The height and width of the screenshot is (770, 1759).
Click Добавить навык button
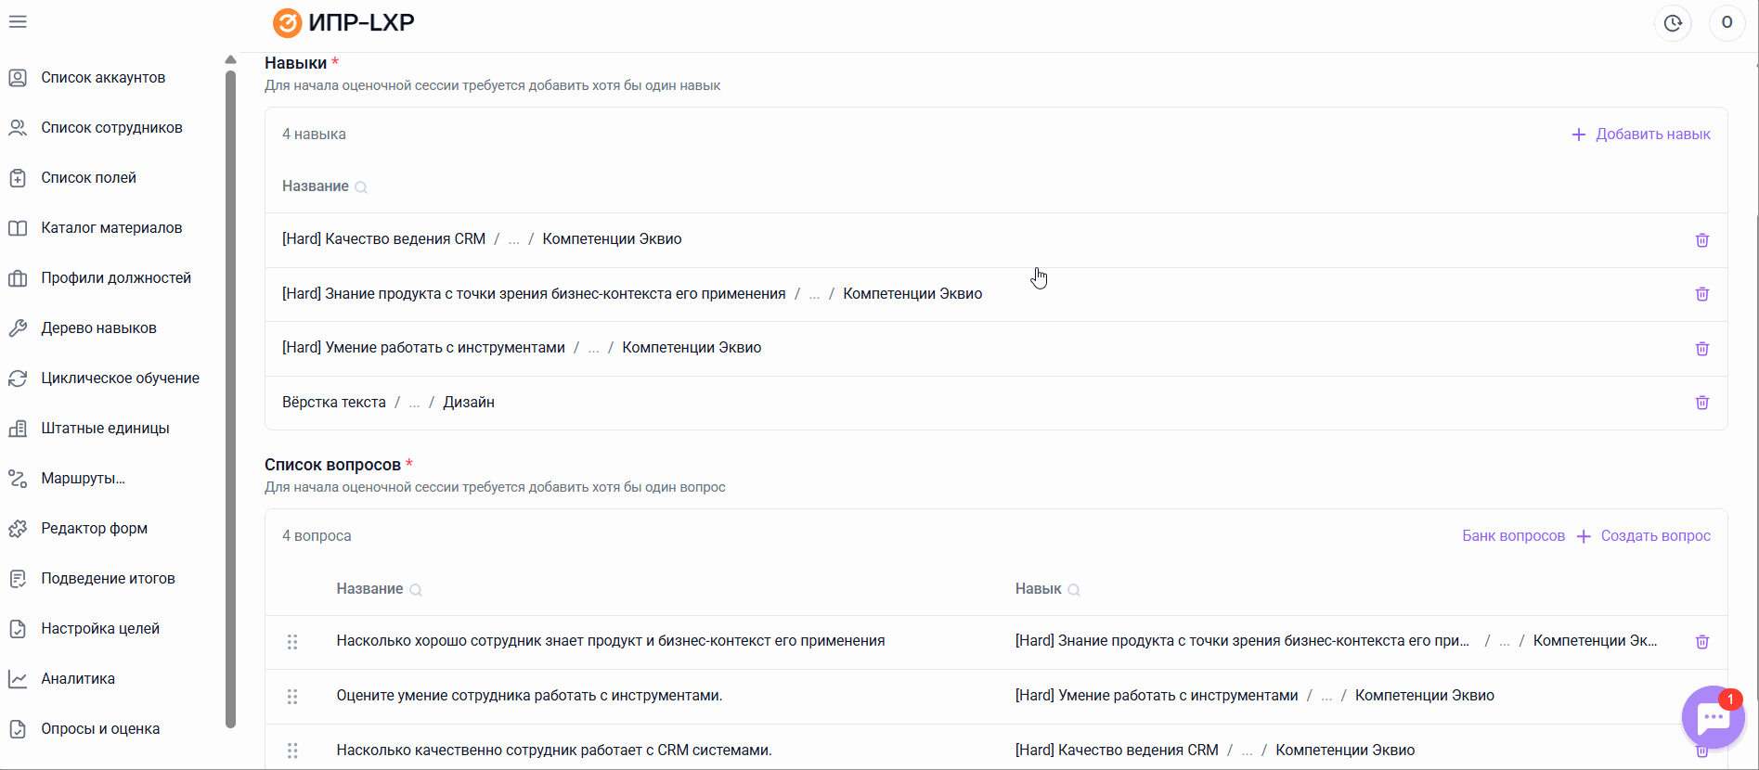tap(1640, 135)
